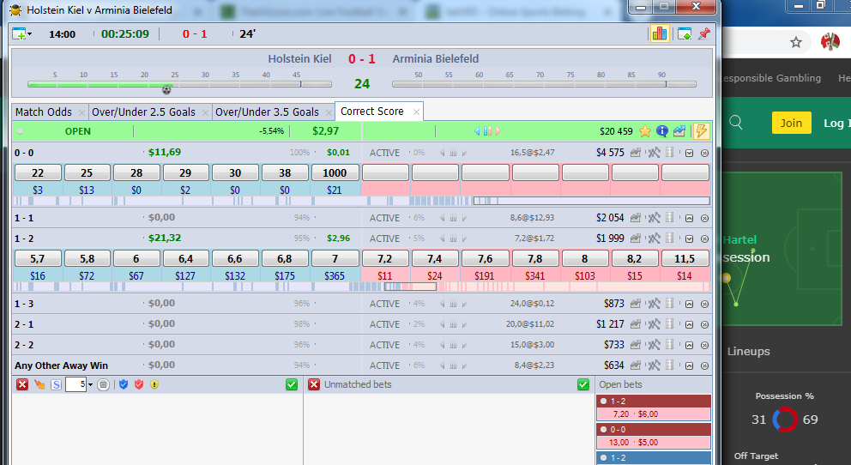Click the search magnifier in browser page

pyautogui.click(x=736, y=122)
